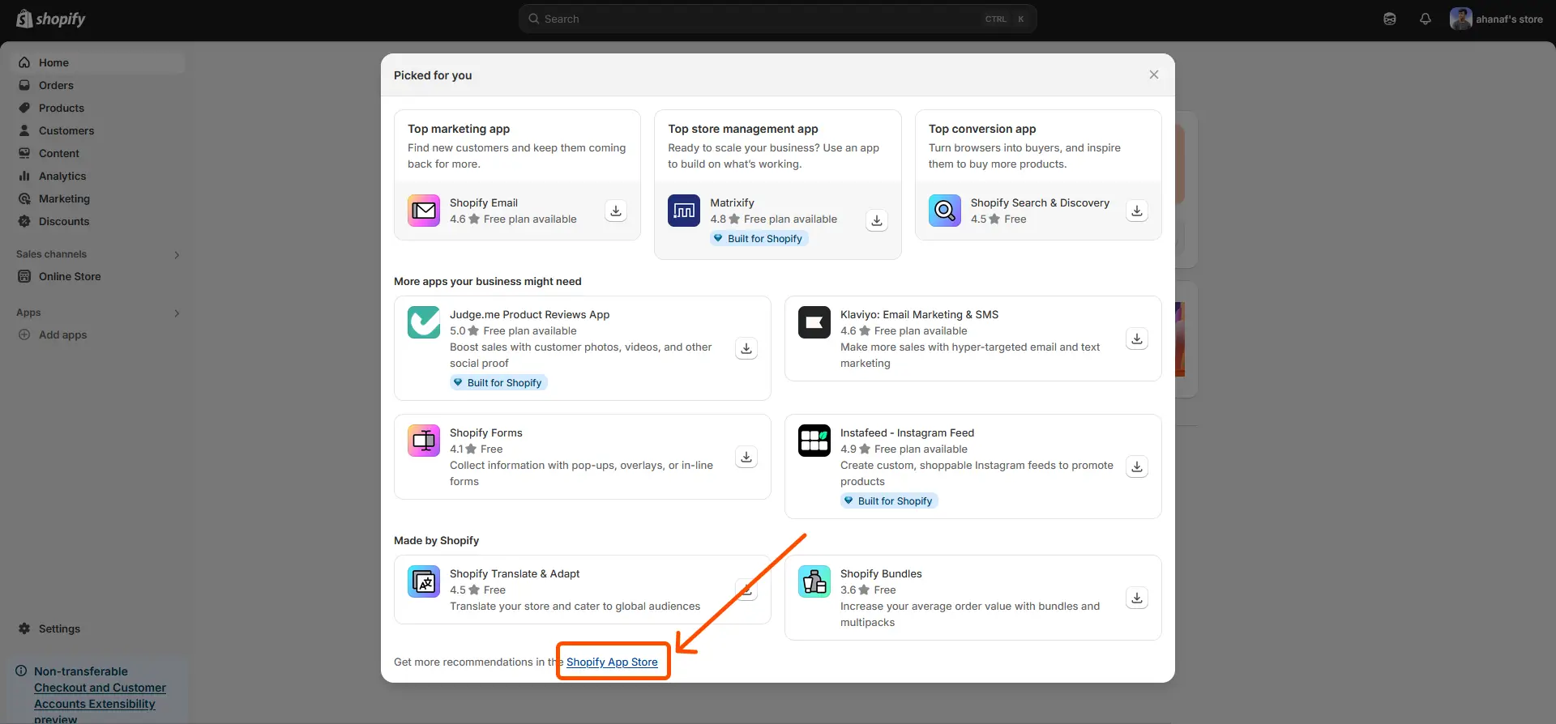Open Discounts in the sidebar

tap(97, 221)
